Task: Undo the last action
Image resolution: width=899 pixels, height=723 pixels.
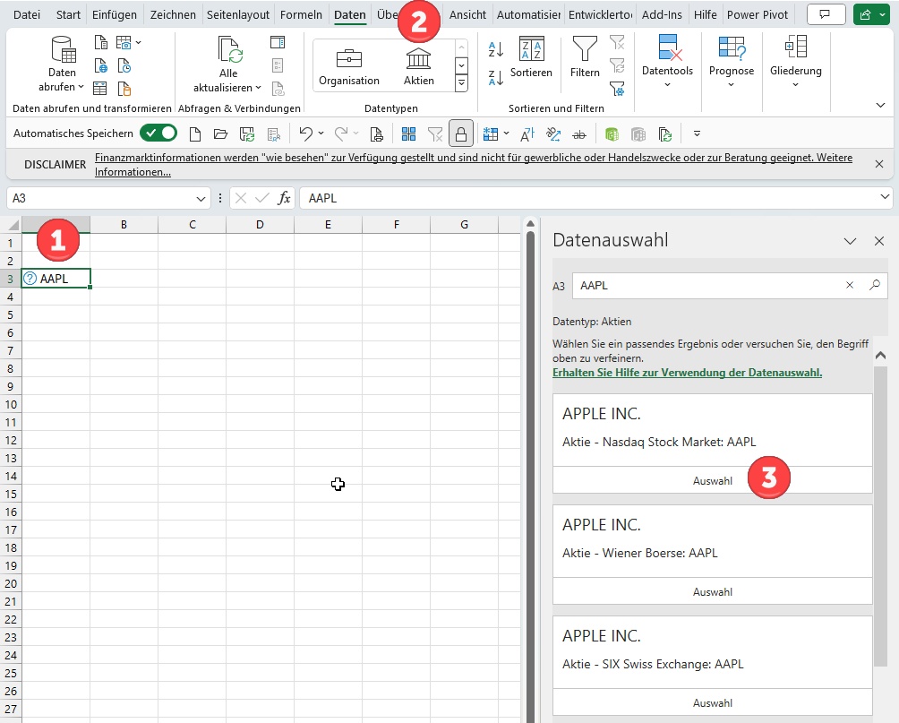Action: pyautogui.click(x=305, y=134)
